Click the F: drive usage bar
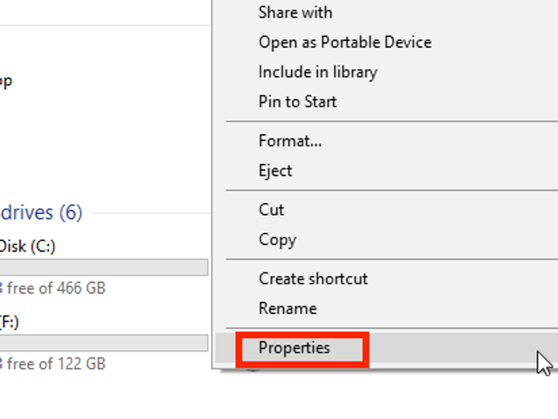The width and height of the screenshot is (558, 419). click(104, 343)
